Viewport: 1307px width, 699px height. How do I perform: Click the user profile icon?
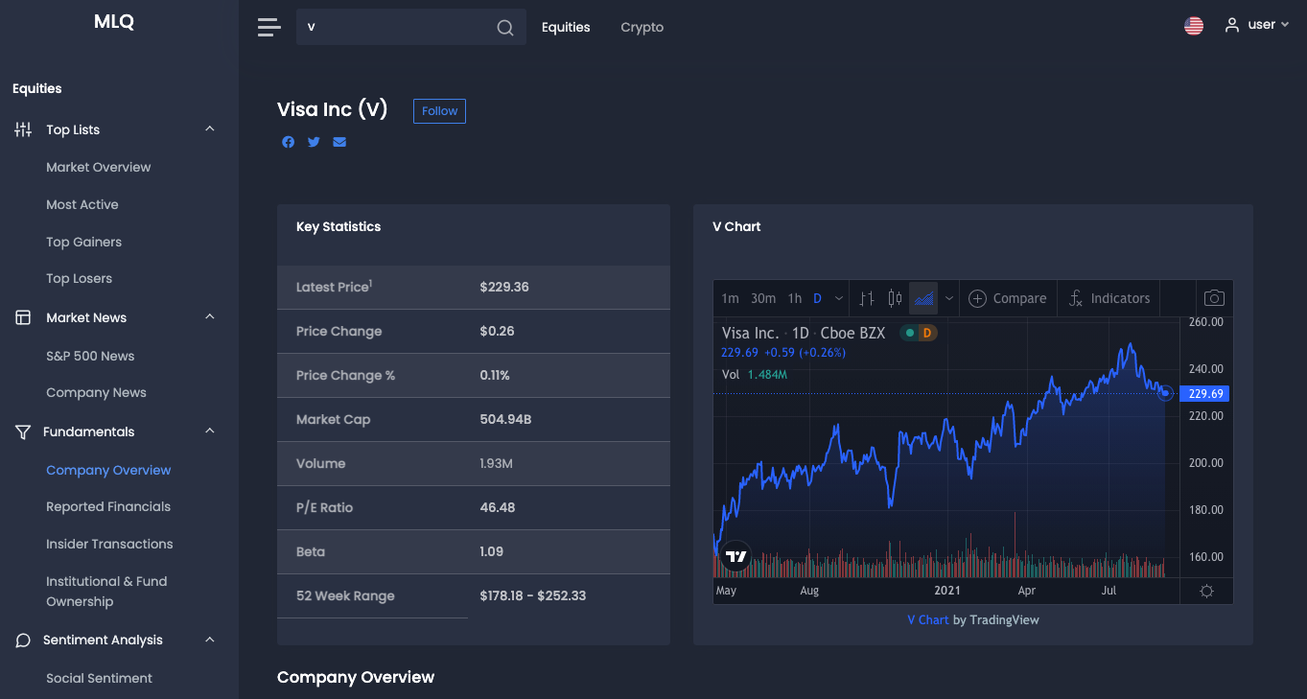pyautogui.click(x=1232, y=25)
